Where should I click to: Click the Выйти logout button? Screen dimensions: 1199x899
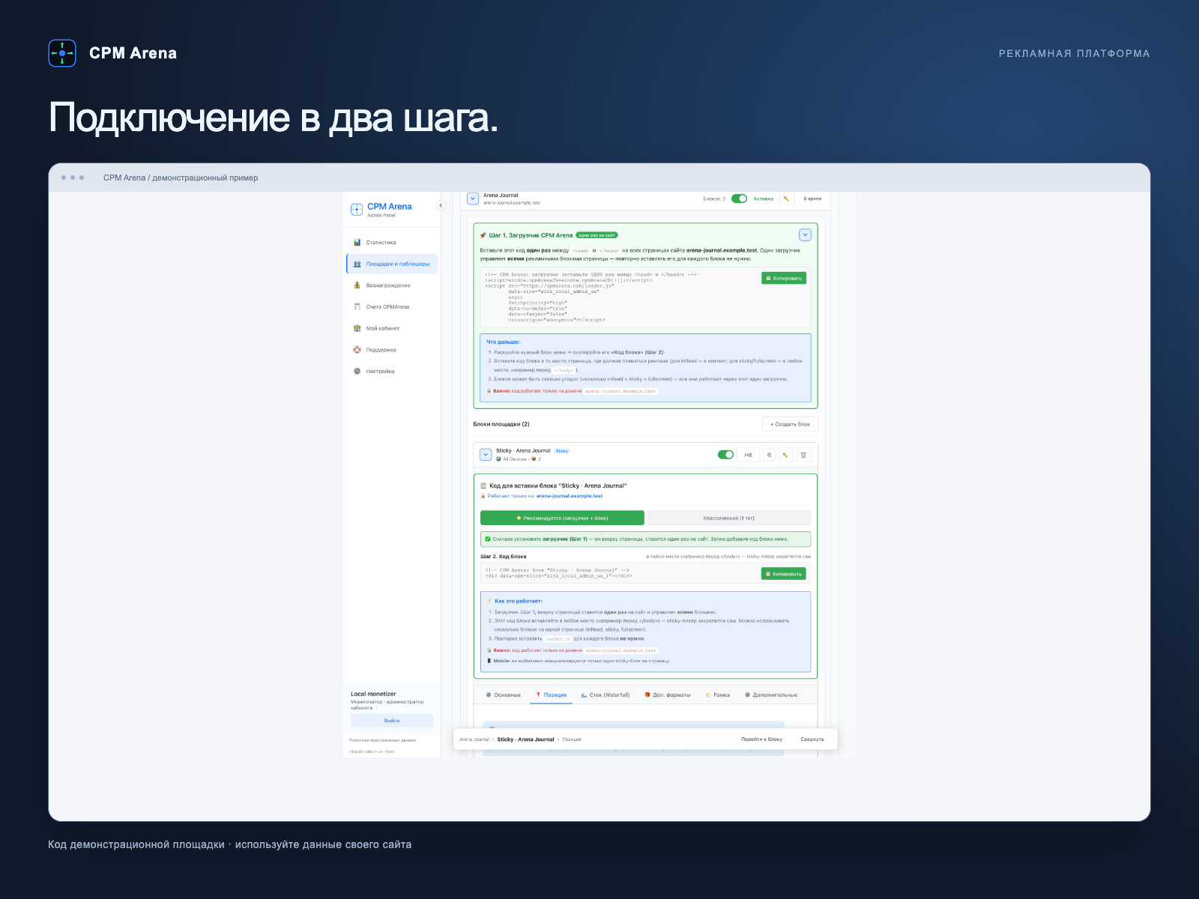click(392, 721)
